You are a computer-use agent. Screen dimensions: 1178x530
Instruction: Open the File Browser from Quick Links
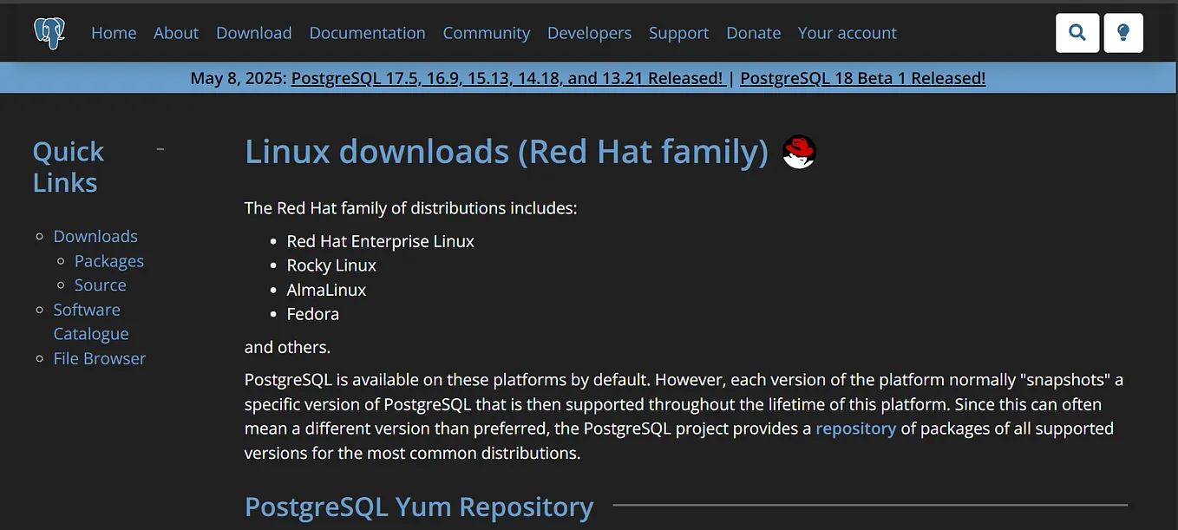tap(99, 357)
